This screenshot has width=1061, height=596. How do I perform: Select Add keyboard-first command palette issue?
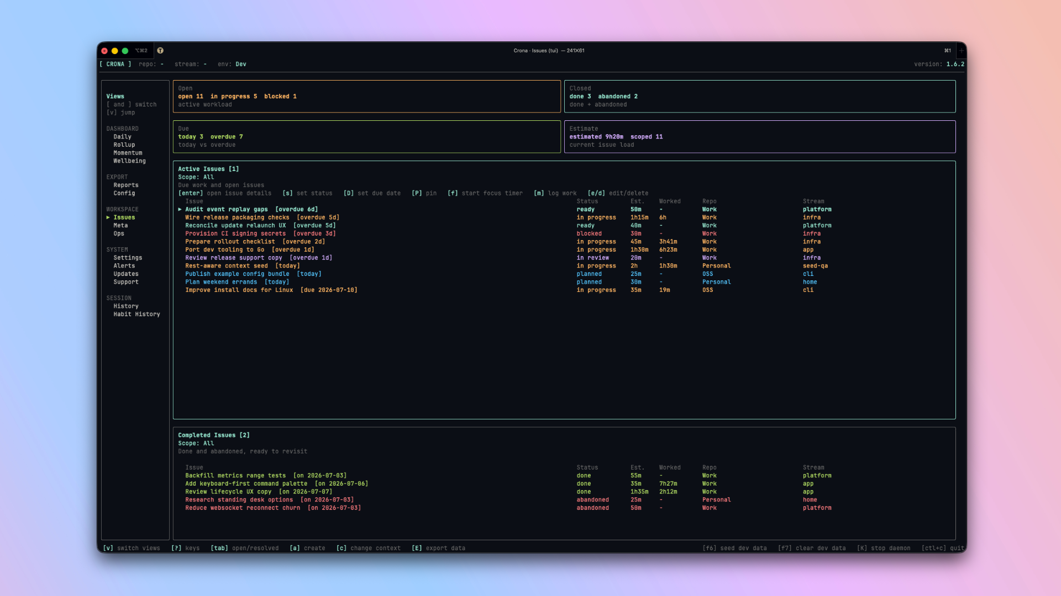pyautogui.click(x=564, y=484)
